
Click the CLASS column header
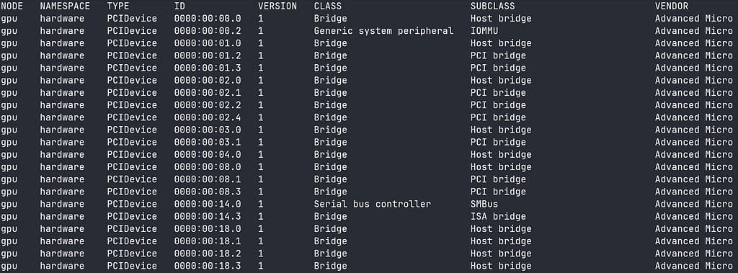(328, 6)
